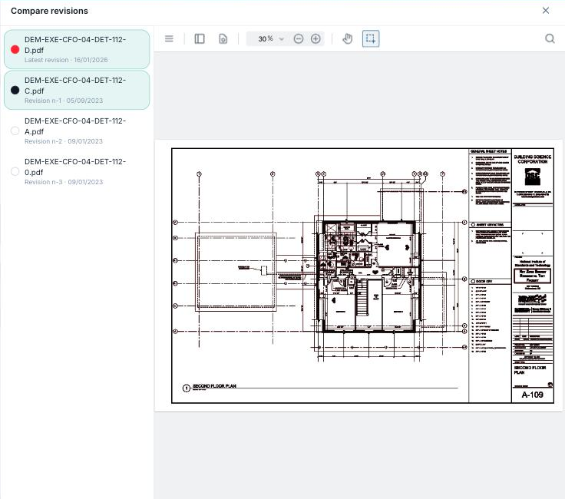The height and width of the screenshot is (499, 565).
Task: Open search with the magnifier icon
Action: (550, 38)
